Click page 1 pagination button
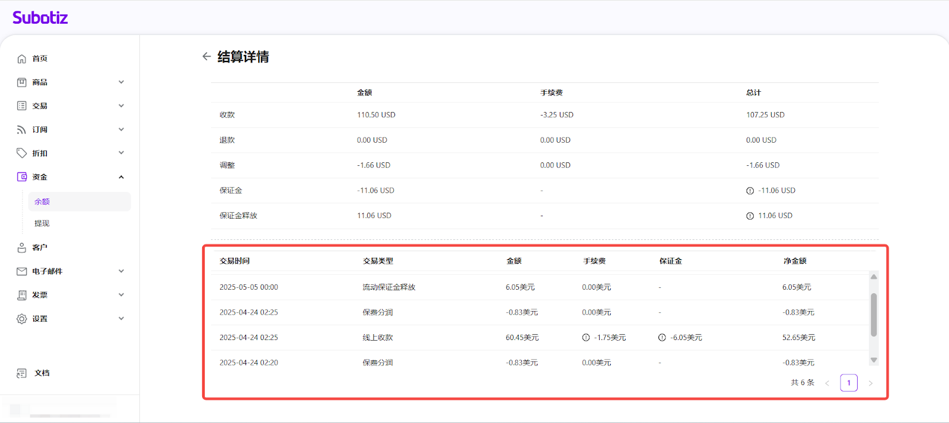 coord(848,383)
